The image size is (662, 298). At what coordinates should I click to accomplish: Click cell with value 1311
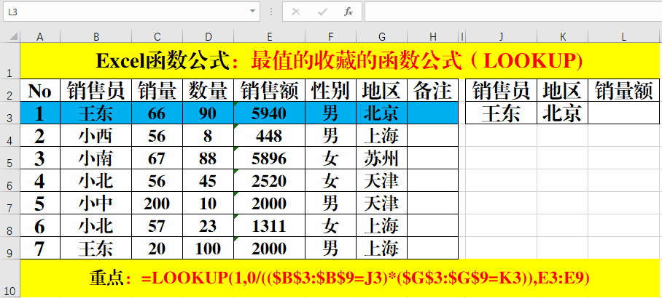[x=269, y=225]
